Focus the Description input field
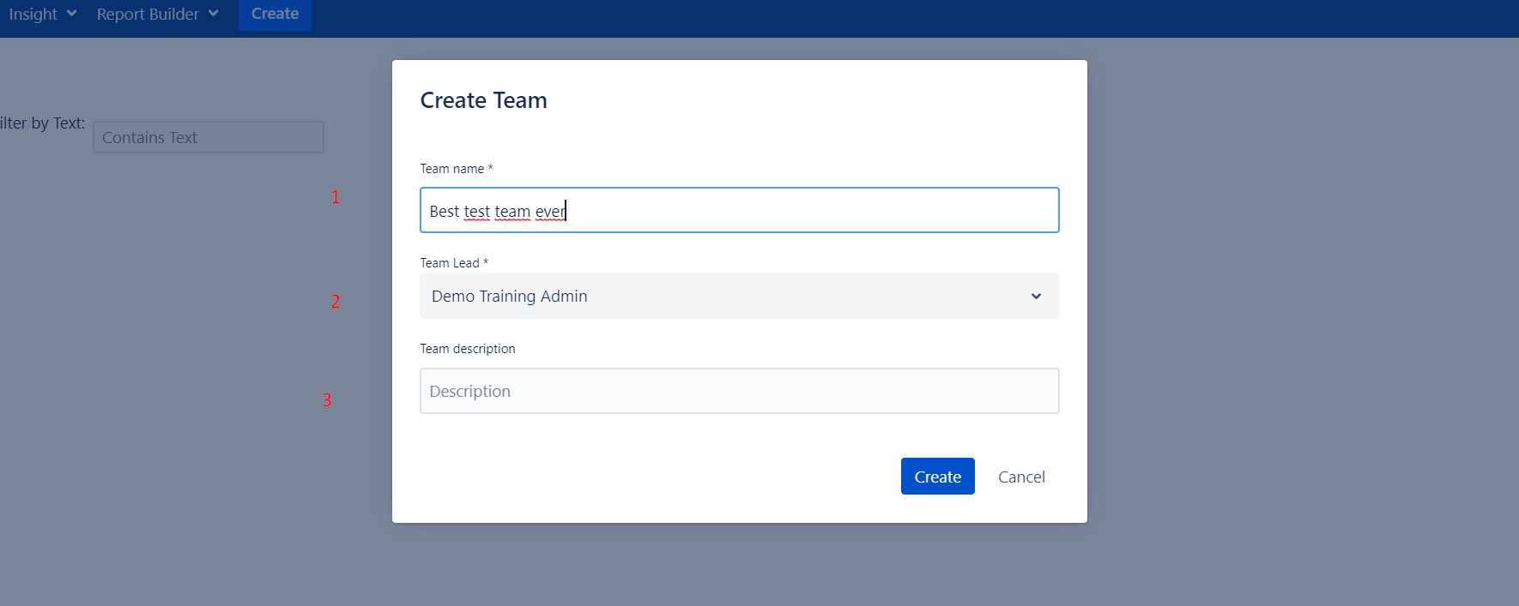Screen dimensions: 1519x606 [739, 391]
